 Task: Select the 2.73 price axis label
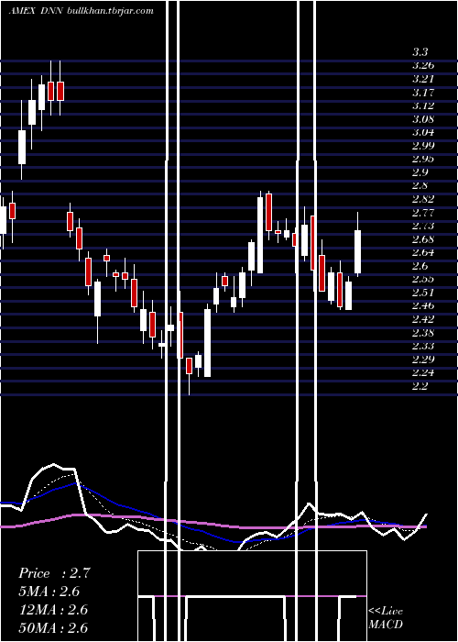coord(423,226)
